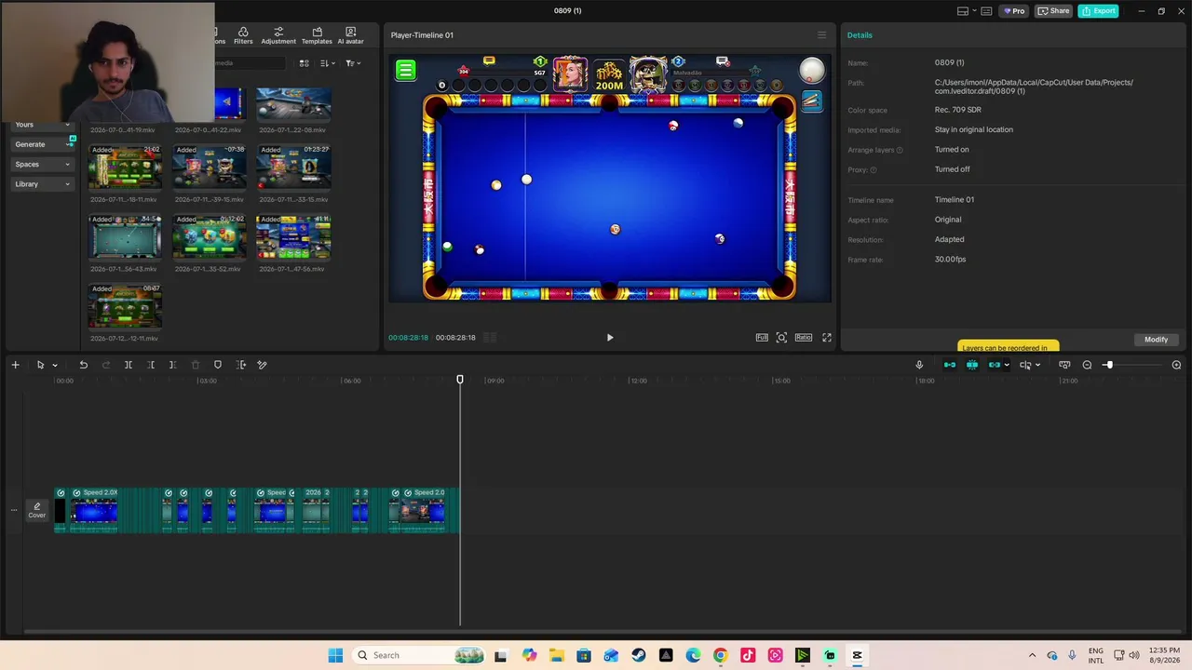This screenshot has height=670, width=1192.
Task: Click the project path text in Details
Action: (1034, 87)
